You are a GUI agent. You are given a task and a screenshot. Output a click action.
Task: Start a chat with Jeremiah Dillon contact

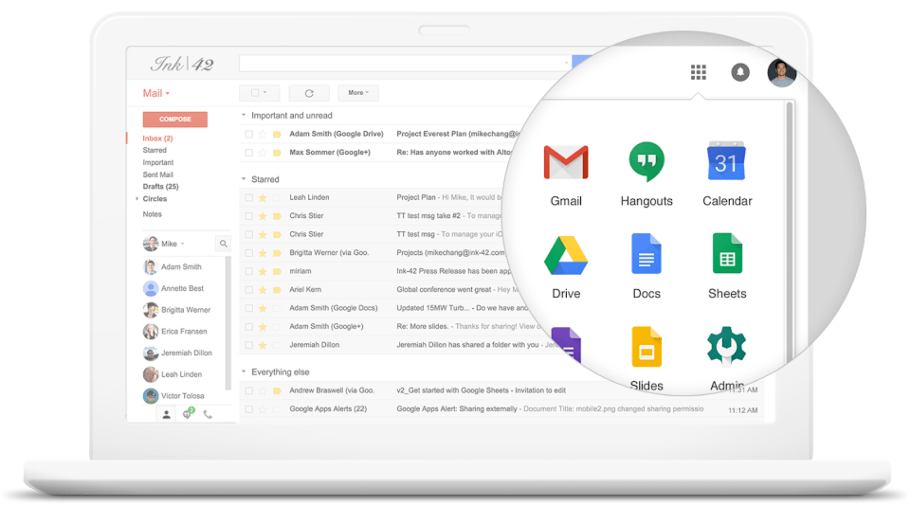coord(186,353)
